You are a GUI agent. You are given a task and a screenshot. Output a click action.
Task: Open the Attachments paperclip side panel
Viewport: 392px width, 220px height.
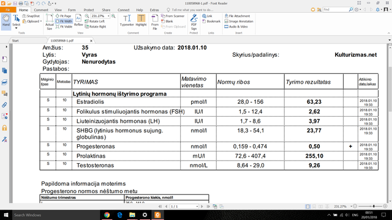(x=4, y=105)
